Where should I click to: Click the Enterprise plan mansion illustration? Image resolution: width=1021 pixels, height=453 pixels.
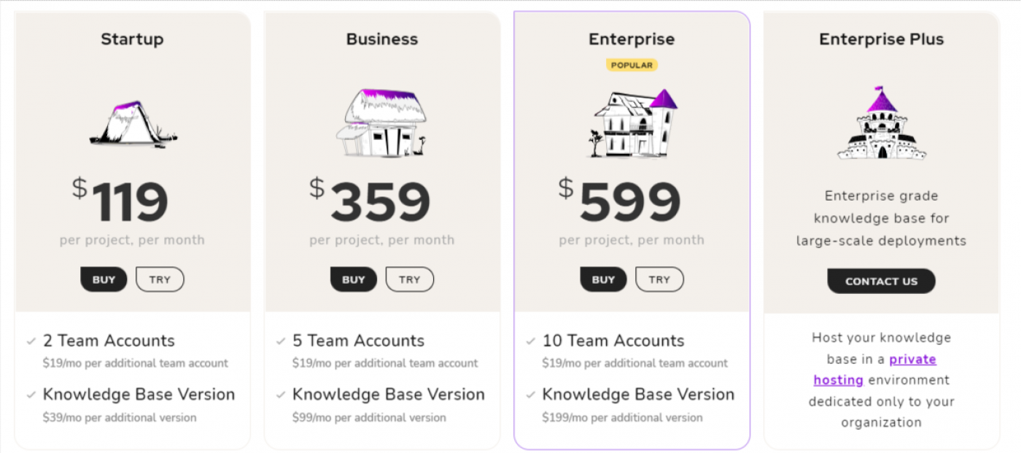coord(632,123)
